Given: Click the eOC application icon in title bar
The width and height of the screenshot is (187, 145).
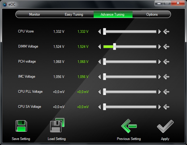Looking at the screenshot, I should pos(5,4).
